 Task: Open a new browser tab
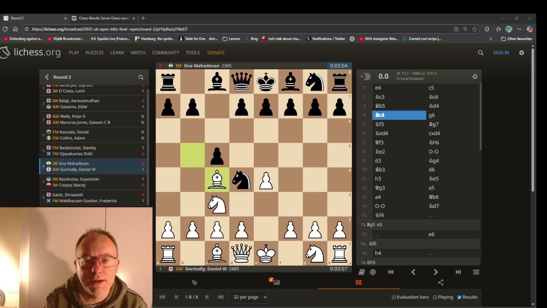143,18
